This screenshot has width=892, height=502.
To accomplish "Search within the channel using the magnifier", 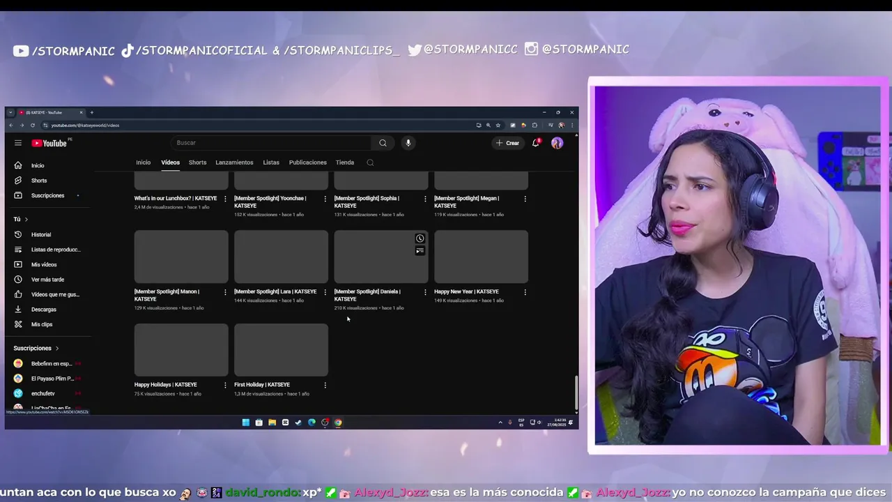I will [x=370, y=162].
